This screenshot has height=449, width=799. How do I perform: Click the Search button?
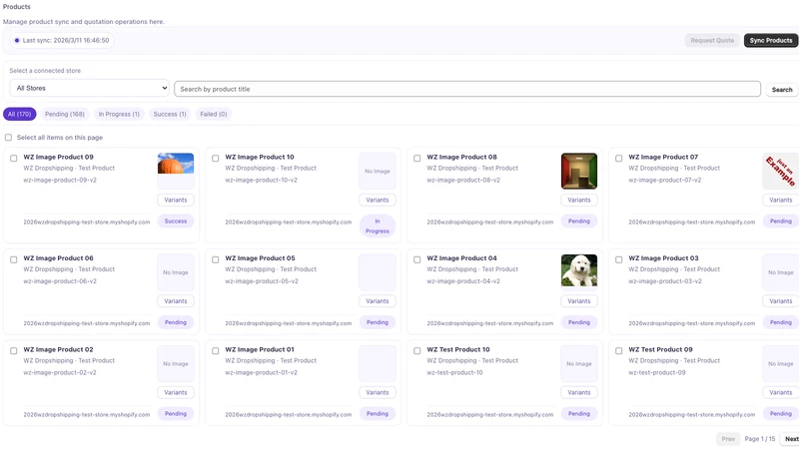pyautogui.click(x=782, y=90)
